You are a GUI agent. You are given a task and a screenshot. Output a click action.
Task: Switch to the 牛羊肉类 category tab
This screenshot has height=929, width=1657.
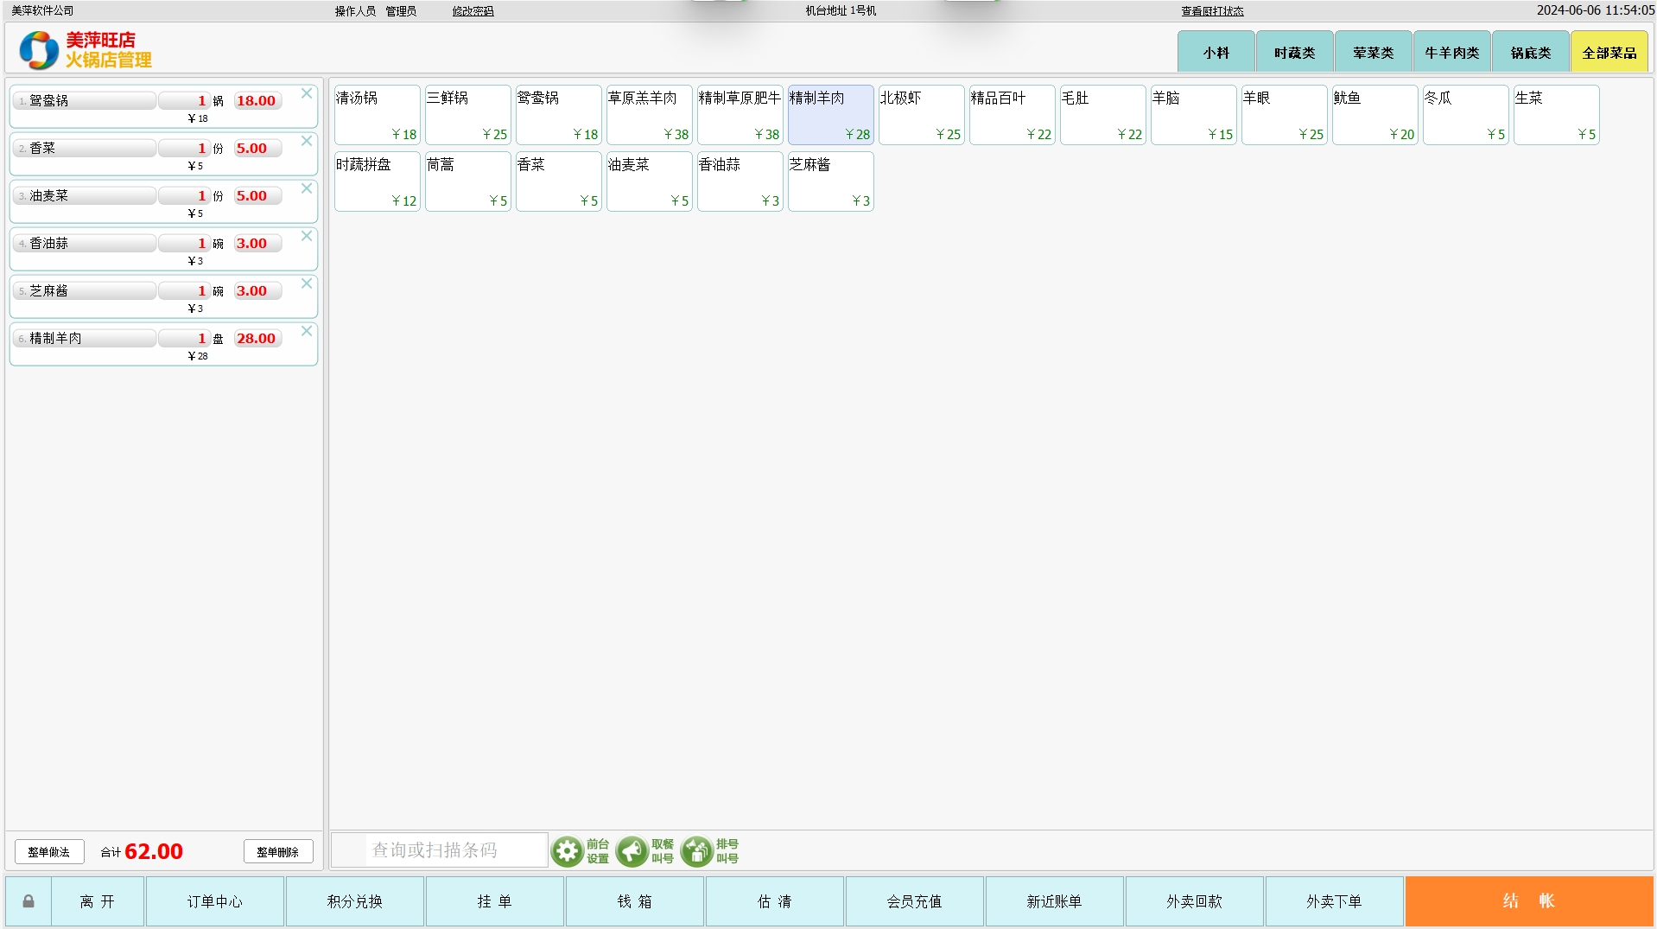point(1451,53)
